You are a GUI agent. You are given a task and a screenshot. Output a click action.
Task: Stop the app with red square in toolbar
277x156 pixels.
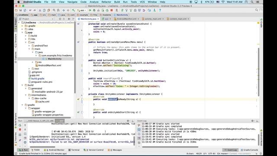pos(112,10)
